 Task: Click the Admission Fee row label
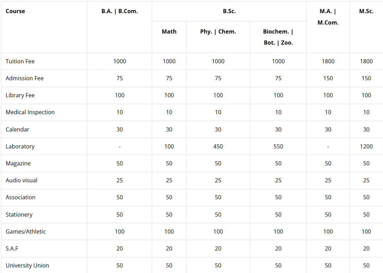point(25,78)
